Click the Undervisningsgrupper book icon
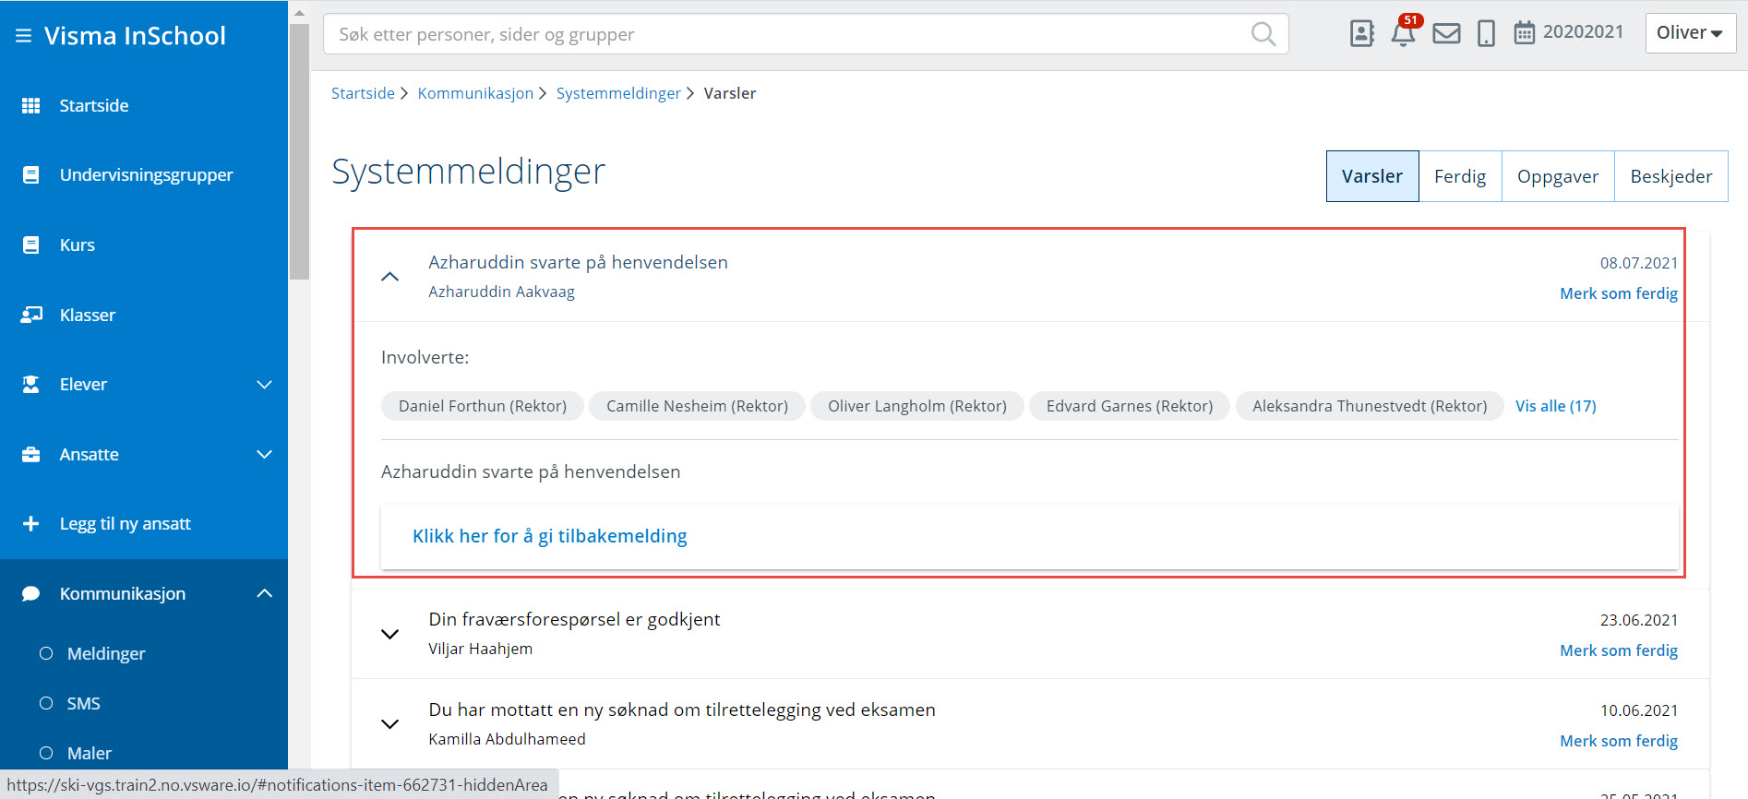Image resolution: width=1748 pixels, height=799 pixels. coord(30,174)
